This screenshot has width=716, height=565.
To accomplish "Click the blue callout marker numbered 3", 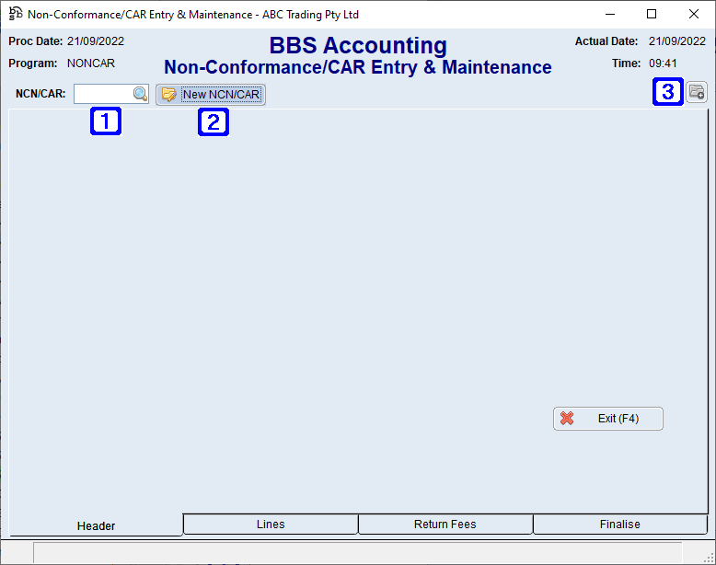I will pyautogui.click(x=668, y=92).
